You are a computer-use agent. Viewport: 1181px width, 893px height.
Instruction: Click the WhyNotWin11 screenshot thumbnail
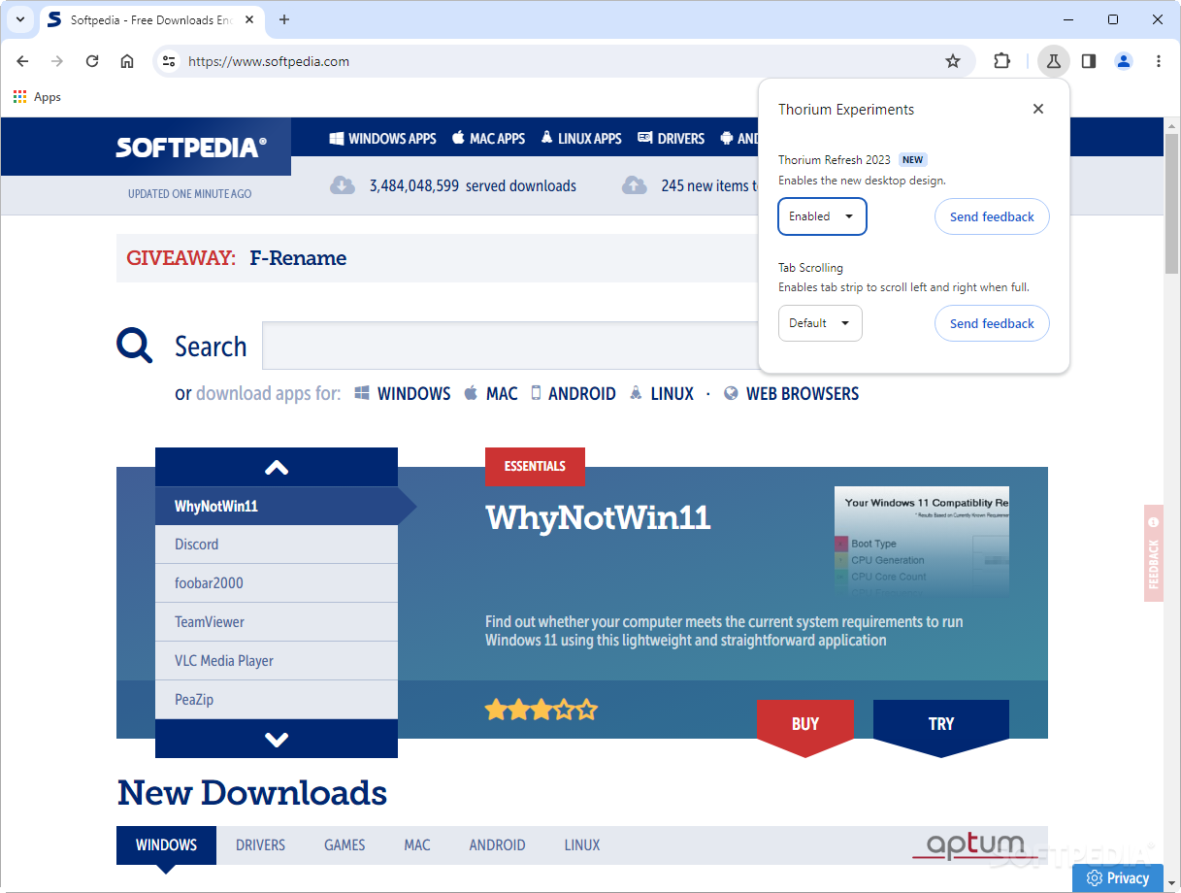pos(922,540)
